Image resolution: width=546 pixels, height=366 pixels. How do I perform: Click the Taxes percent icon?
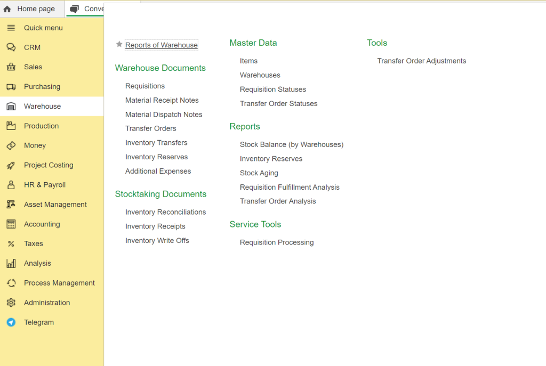pos(11,244)
